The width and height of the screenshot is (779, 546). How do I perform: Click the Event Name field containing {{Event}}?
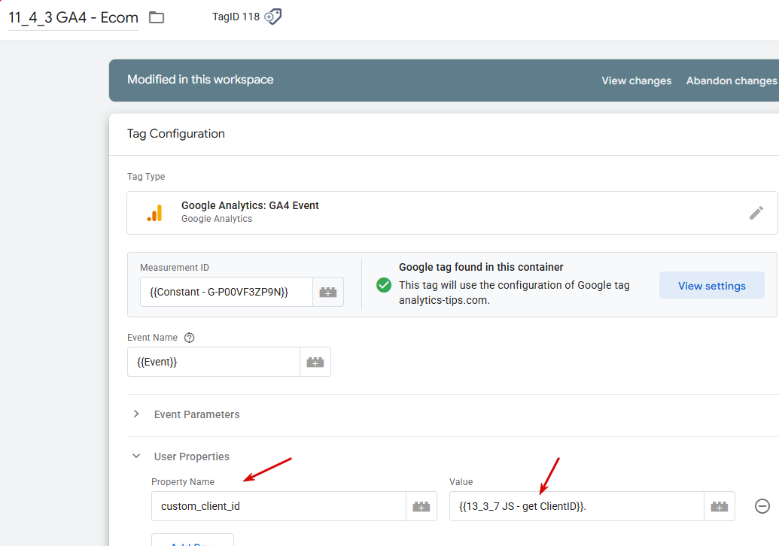[x=214, y=362]
